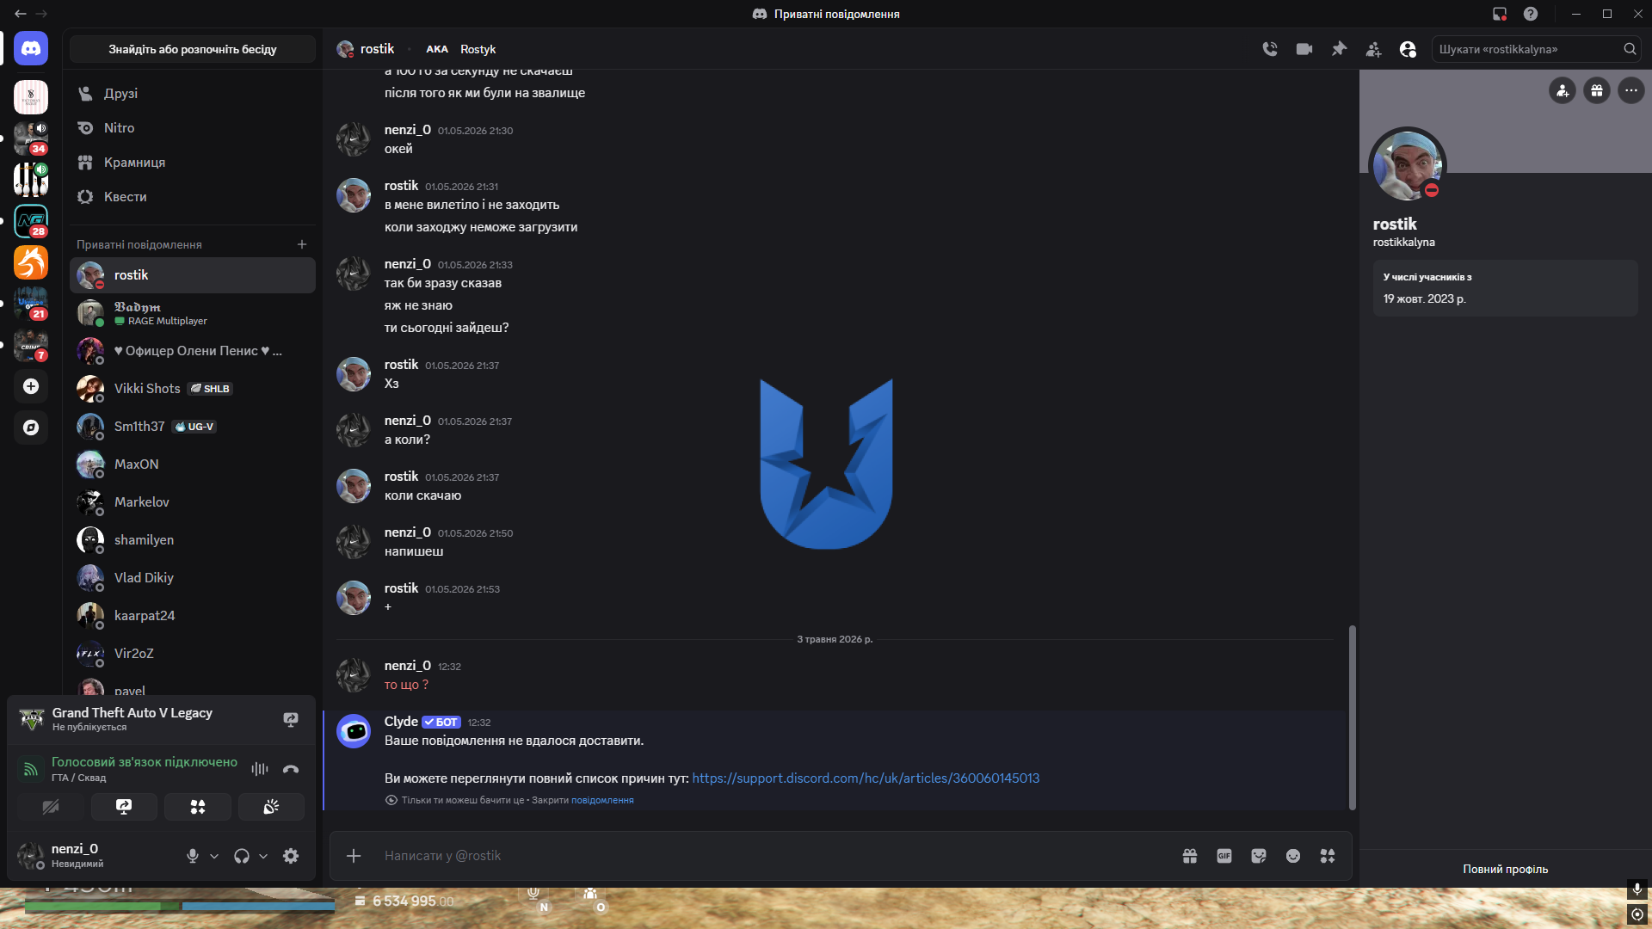Turn on camera in voice panel
The height and width of the screenshot is (929, 1652).
pos(51,807)
